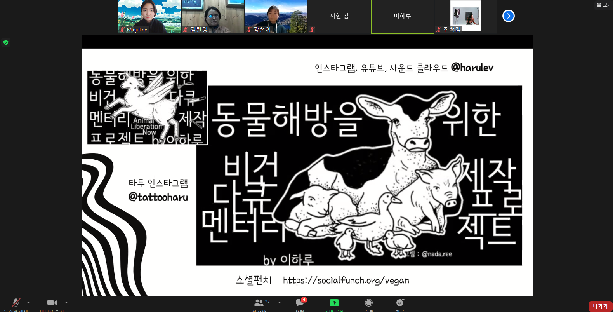Select the 지현 김 participant tile

click(x=339, y=17)
